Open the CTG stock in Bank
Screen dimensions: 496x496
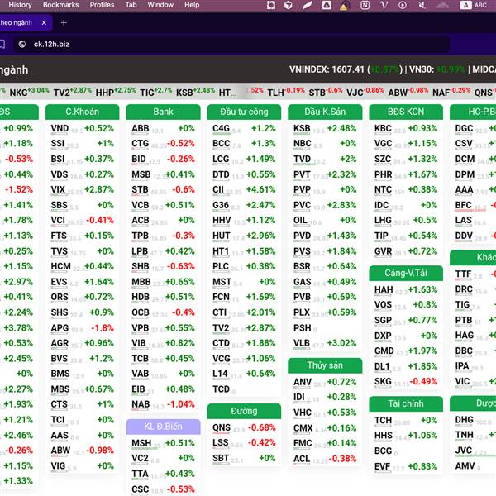pos(163,144)
